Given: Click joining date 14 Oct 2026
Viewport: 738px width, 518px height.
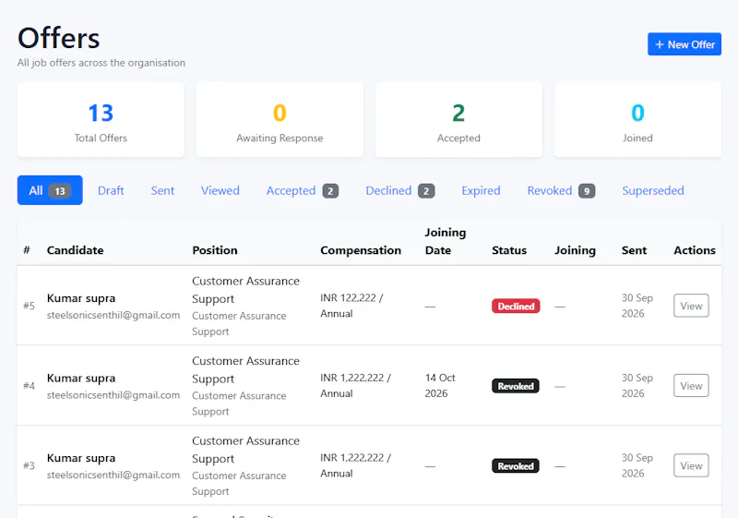Looking at the screenshot, I should 440,386.
